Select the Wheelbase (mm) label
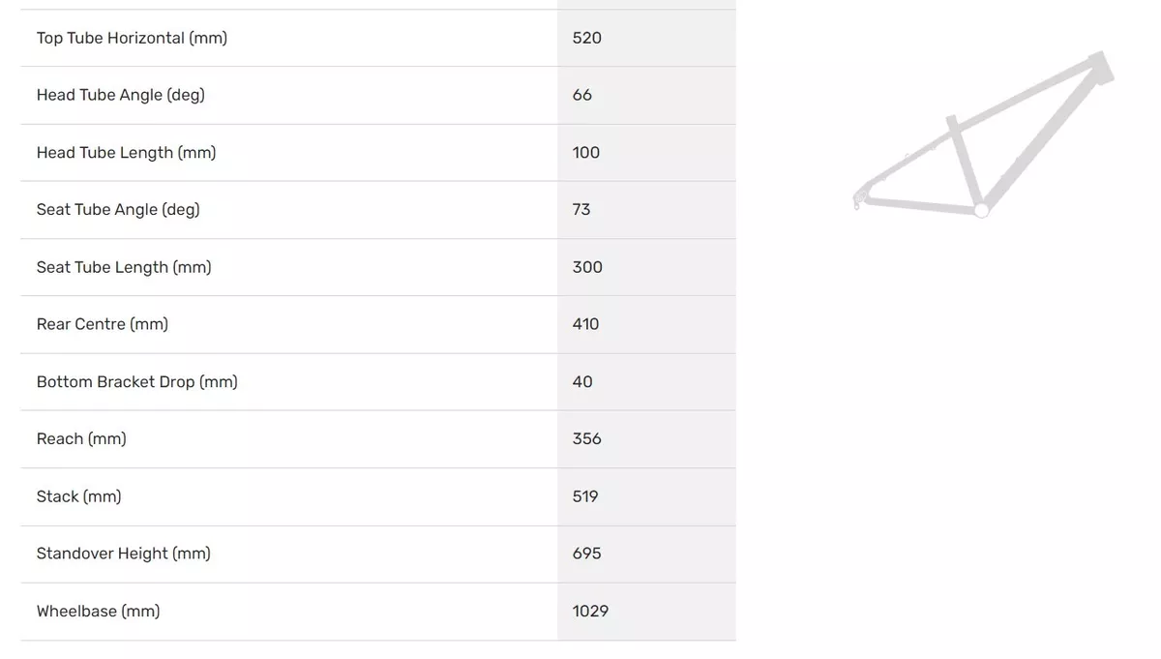This screenshot has height=659, width=1161. tap(99, 611)
